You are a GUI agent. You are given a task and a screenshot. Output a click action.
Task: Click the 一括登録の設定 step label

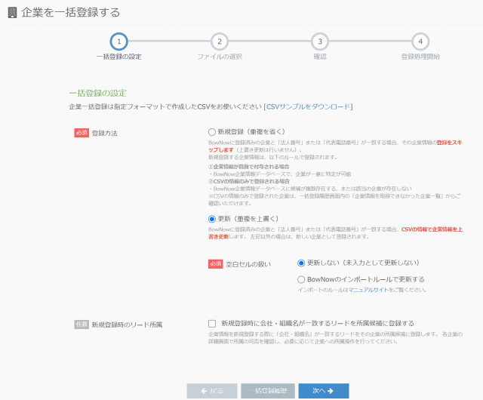119,57
